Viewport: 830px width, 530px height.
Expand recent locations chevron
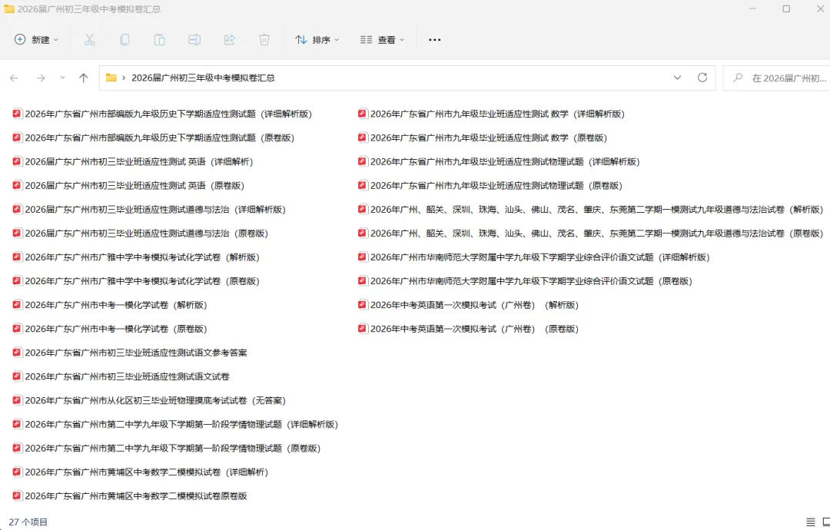coord(62,78)
